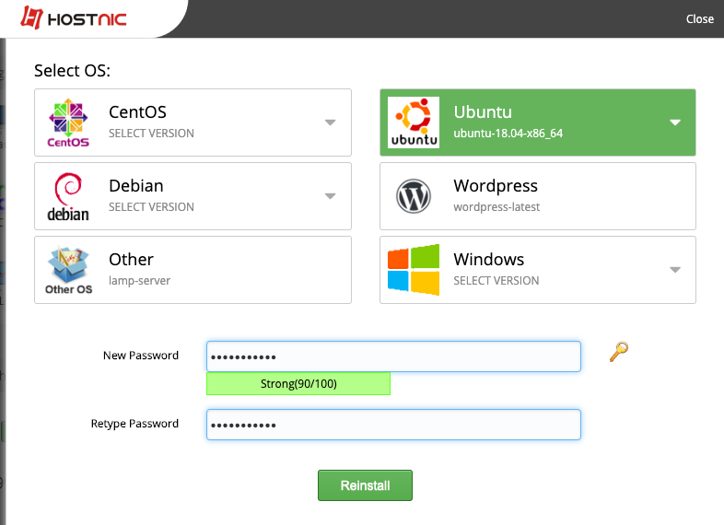Click the Retype Password label
The height and width of the screenshot is (525, 724).
pyautogui.click(x=134, y=424)
